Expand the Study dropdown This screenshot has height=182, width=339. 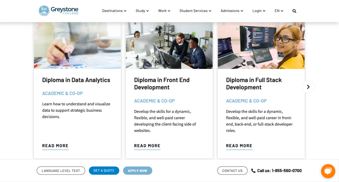142,11
